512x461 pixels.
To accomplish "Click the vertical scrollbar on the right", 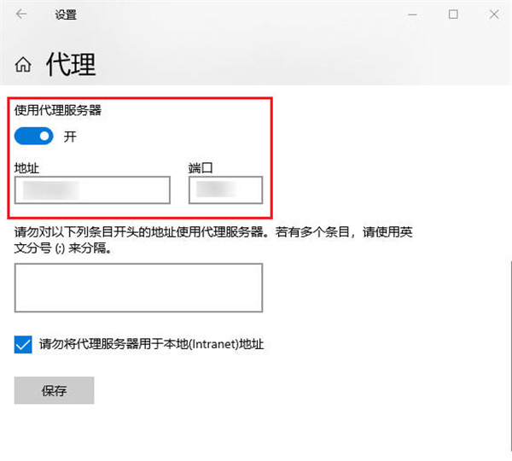I will pos(510,354).
